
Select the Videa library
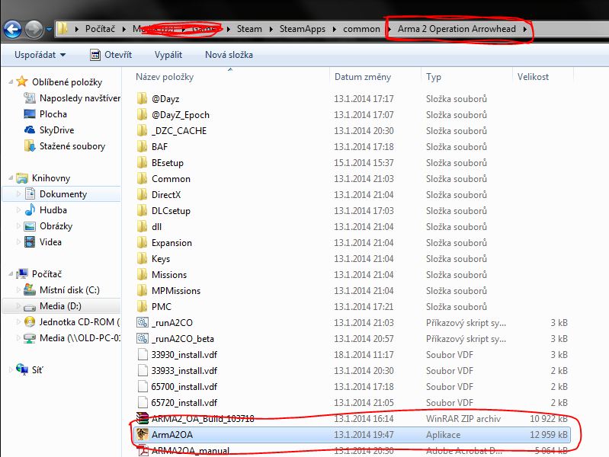point(50,242)
